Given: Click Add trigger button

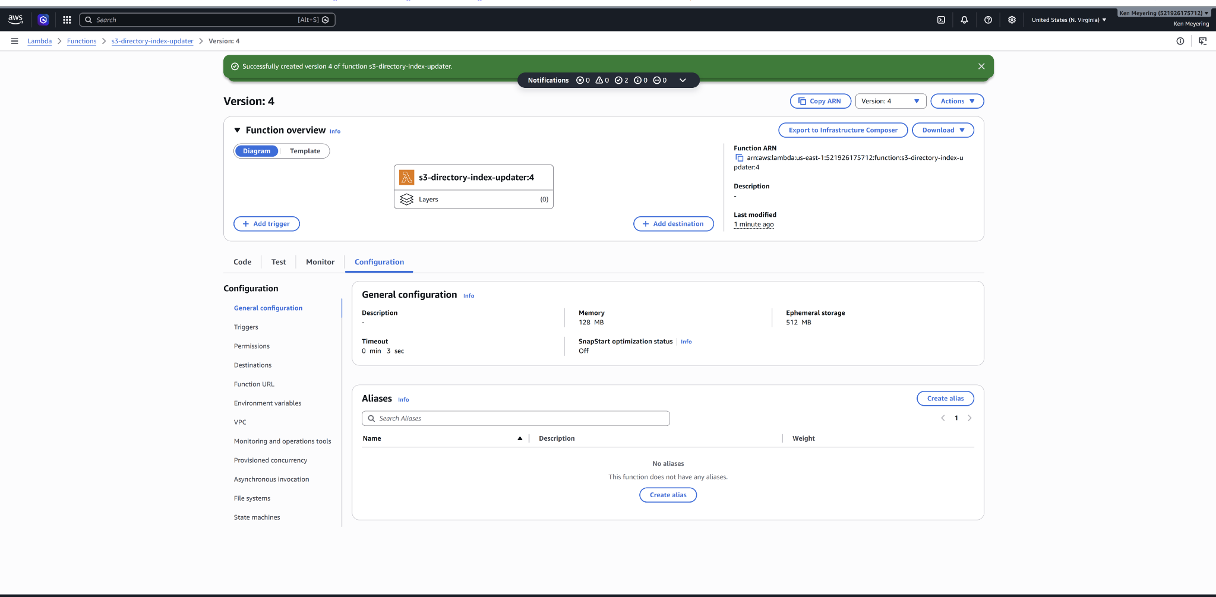Looking at the screenshot, I should tap(267, 224).
